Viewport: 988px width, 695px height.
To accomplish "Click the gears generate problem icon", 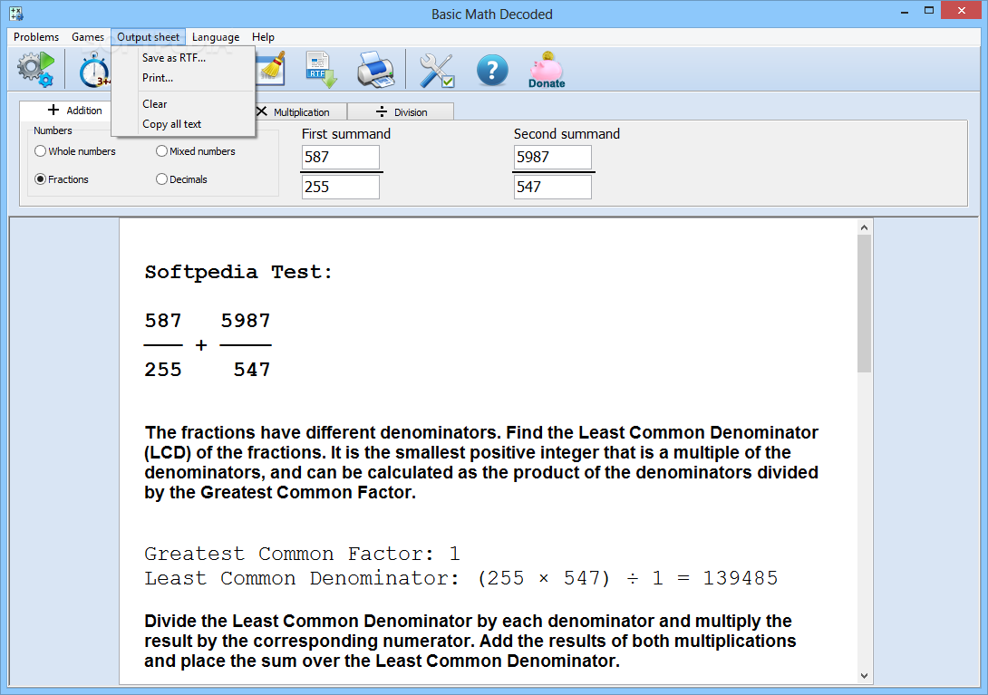I will click(36, 69).
